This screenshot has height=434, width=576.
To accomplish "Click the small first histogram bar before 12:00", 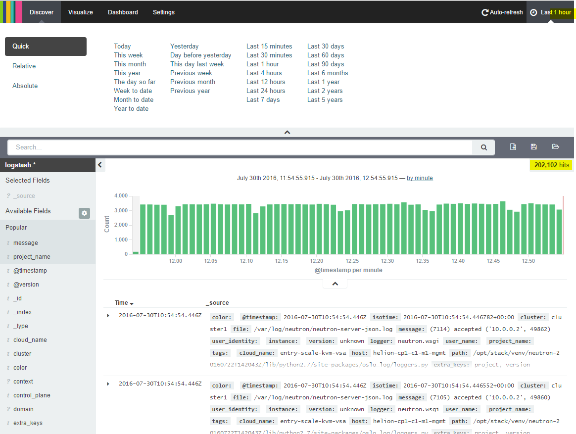I will point(136,253).
